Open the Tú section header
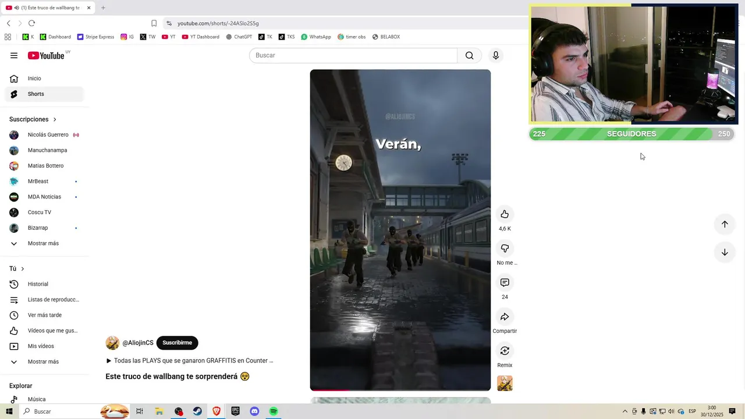This screenshot has height=419, width=745. click(17, 269)
